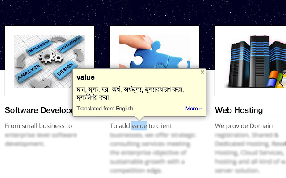Open the blue puzzle piece image
The image size is (286, 178).
[x=155, y=52]
